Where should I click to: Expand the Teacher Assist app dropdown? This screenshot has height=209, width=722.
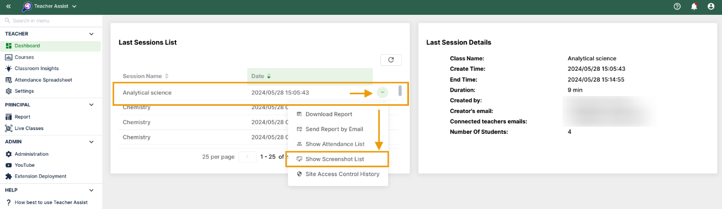74,7
